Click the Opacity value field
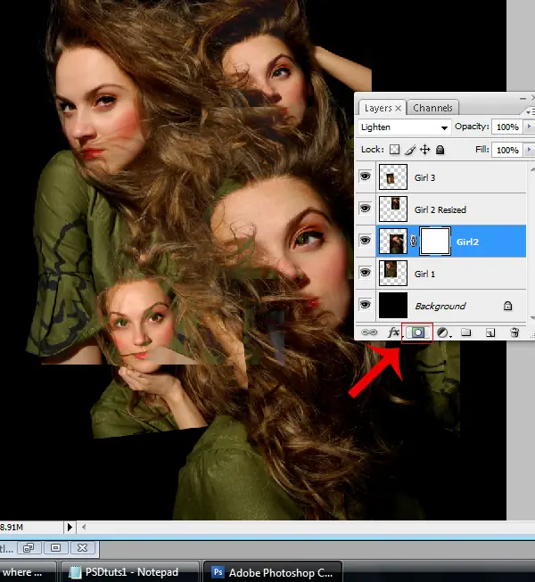 pyautogui.click(x=507, y=127)
